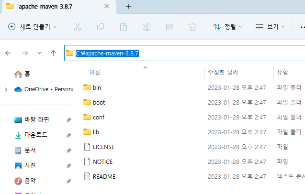
Task: Click the 텍스트 문서 type of README
Action: click(x=291, y=176)
